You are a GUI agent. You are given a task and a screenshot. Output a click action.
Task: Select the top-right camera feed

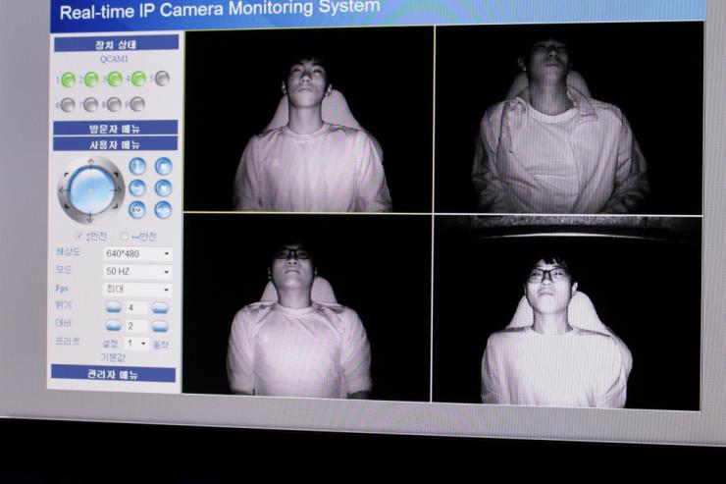(569, 118)
